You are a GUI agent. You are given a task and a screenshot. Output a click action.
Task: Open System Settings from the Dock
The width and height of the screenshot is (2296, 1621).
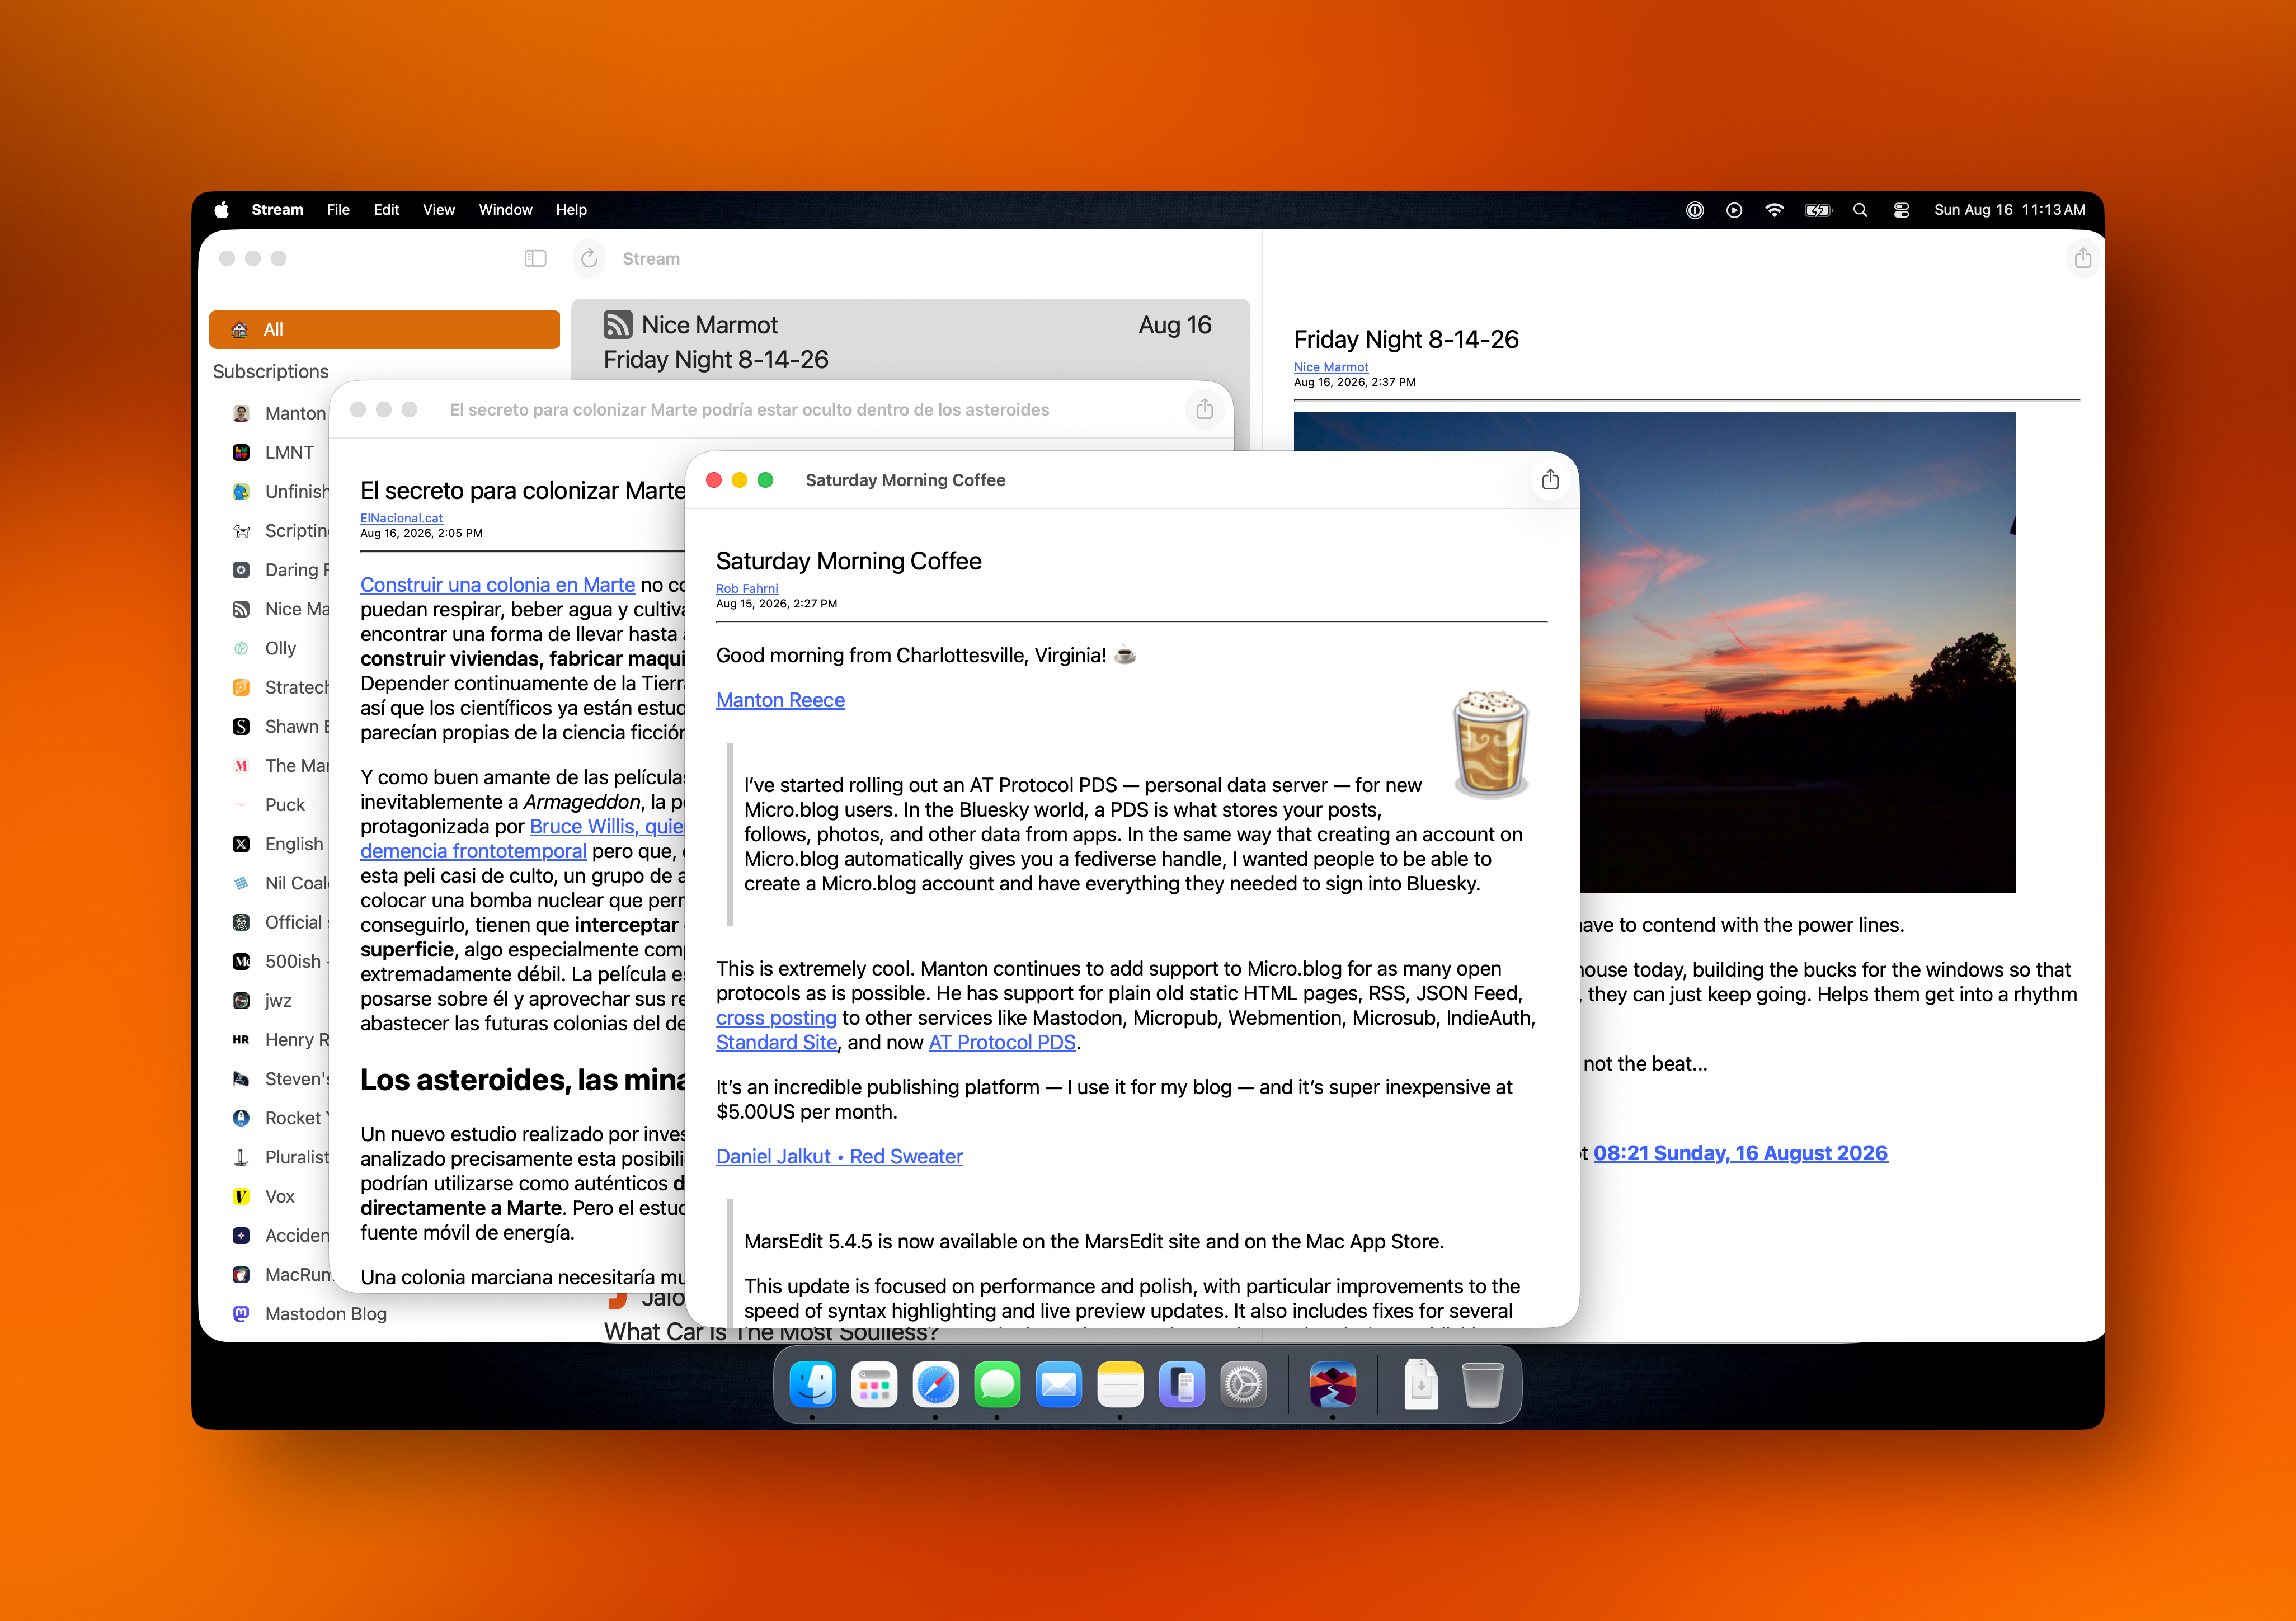point(1243,1385)
